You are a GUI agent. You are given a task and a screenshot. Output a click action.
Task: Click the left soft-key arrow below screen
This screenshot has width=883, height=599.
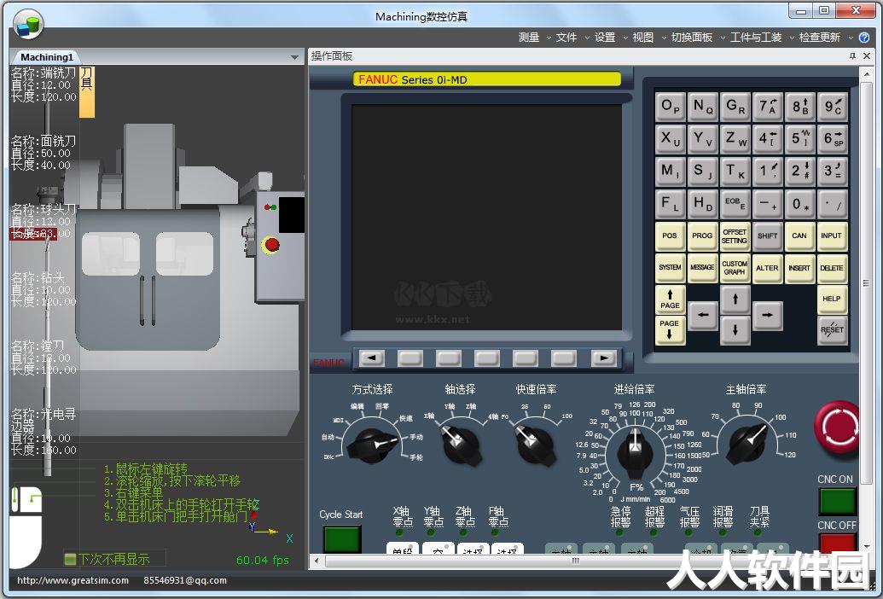tap(372, 358)
